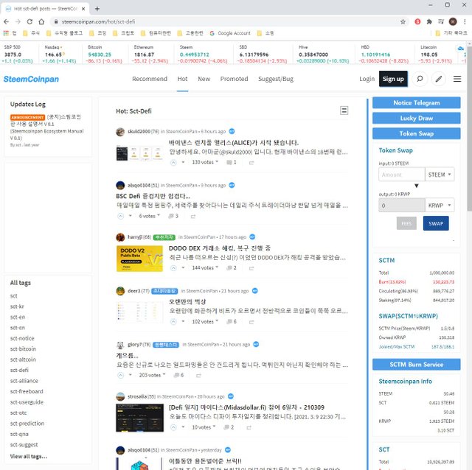
Task: Open the Midasdollar.fi post thumbnail
Action: click(x=139, y=418)
